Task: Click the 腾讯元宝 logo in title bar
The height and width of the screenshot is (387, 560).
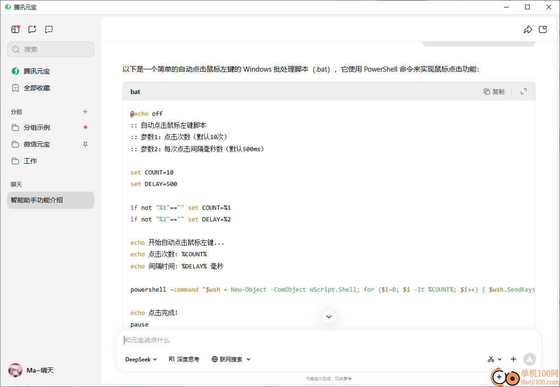Action: coord(8,7)
